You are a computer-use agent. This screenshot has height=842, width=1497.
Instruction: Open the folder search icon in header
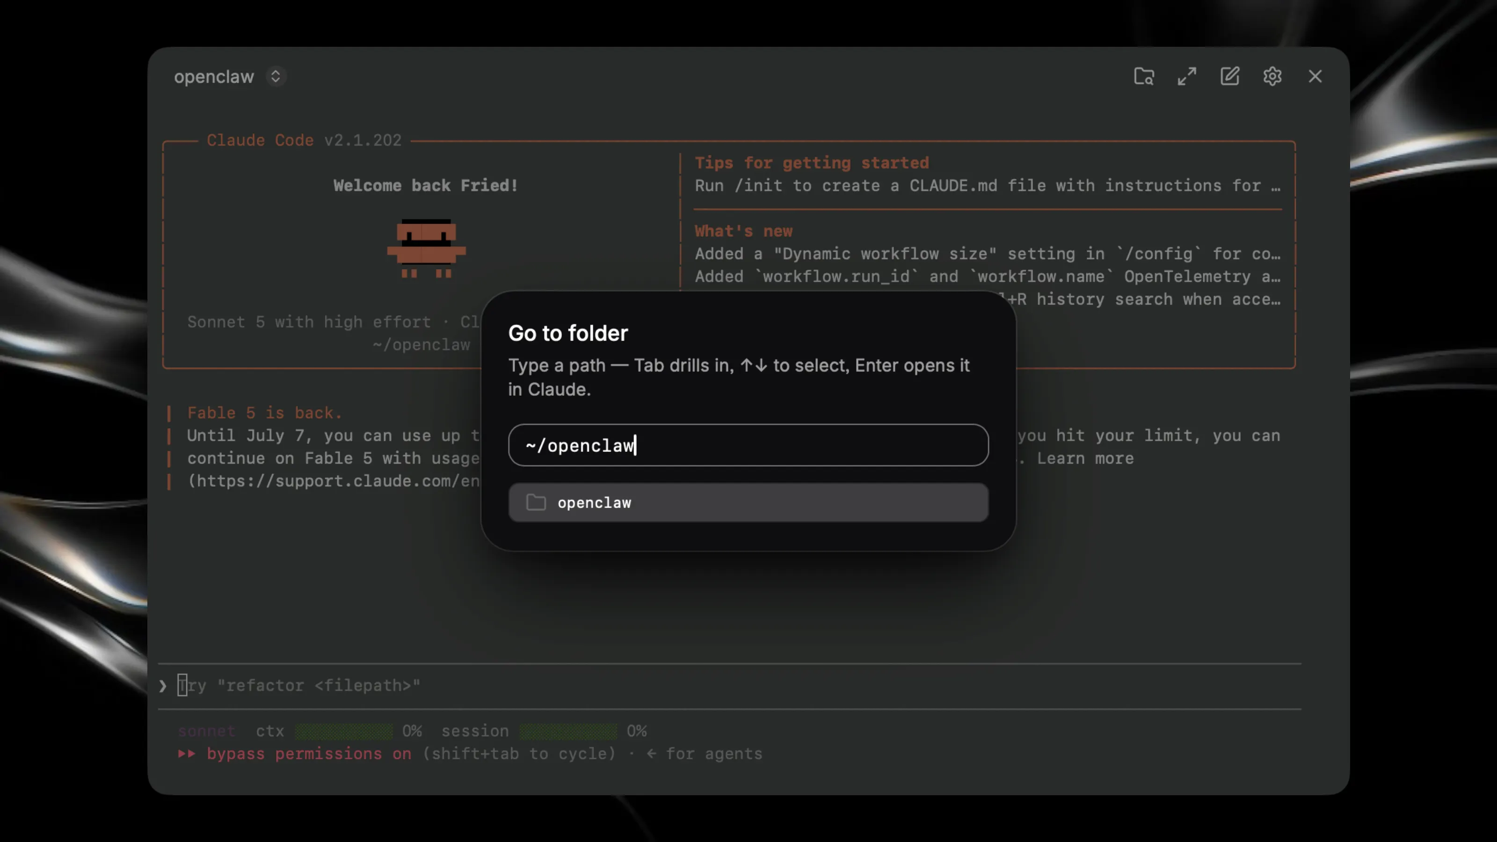coord(1144,76)
